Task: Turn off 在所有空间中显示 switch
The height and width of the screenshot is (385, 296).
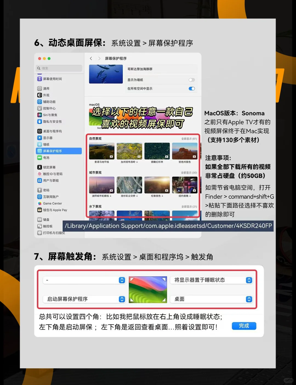Action: pyautogui.click(x=192, y=89)
